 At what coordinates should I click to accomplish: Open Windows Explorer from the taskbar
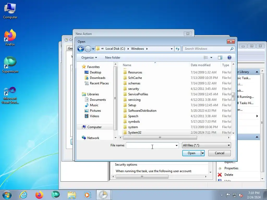[72, 195]
